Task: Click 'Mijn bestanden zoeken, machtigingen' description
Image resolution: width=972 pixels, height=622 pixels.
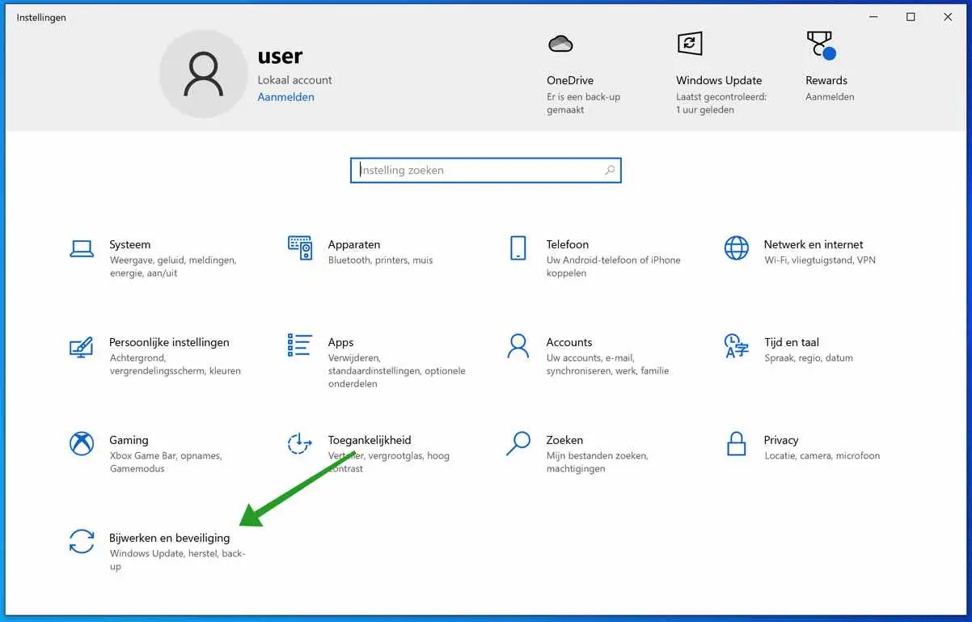Action: [x=597, y=463]
